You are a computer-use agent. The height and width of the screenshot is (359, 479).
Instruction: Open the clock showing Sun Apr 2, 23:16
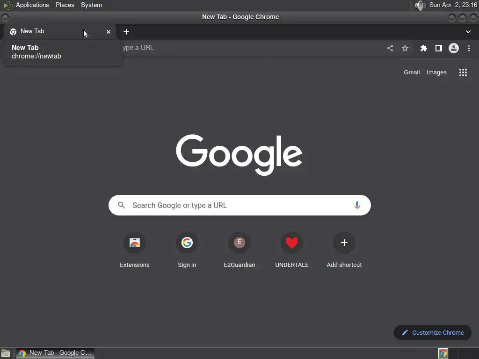[453, 5]
